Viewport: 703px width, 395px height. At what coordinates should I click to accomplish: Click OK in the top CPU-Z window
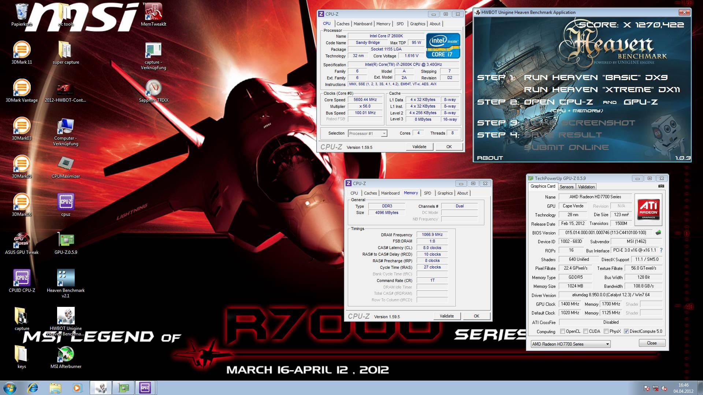coord(449,147)
